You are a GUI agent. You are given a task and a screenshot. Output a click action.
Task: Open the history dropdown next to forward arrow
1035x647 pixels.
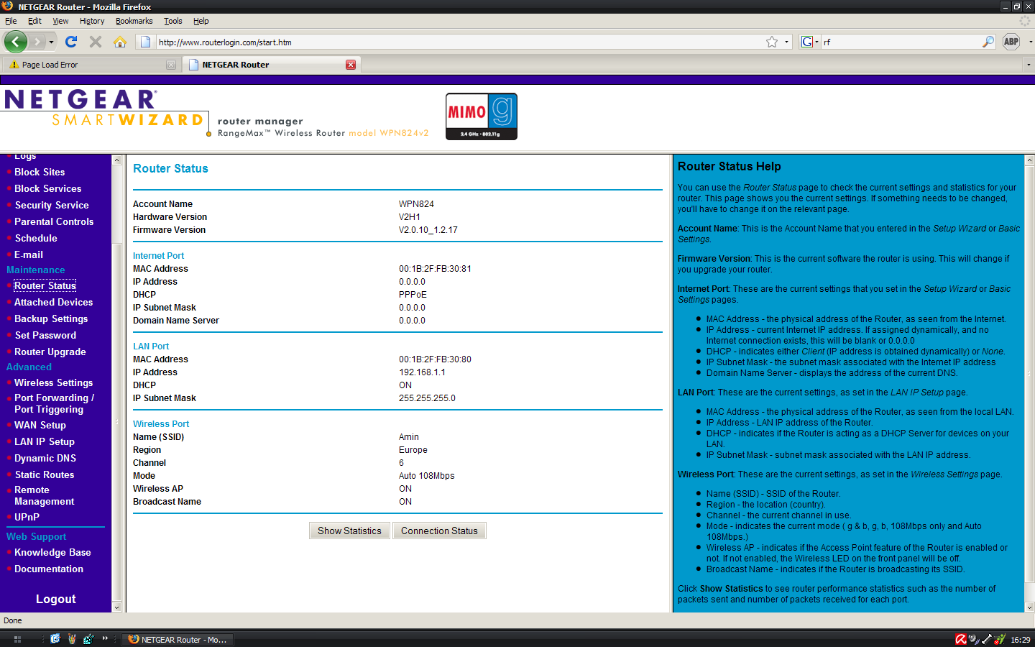(51, 42)
